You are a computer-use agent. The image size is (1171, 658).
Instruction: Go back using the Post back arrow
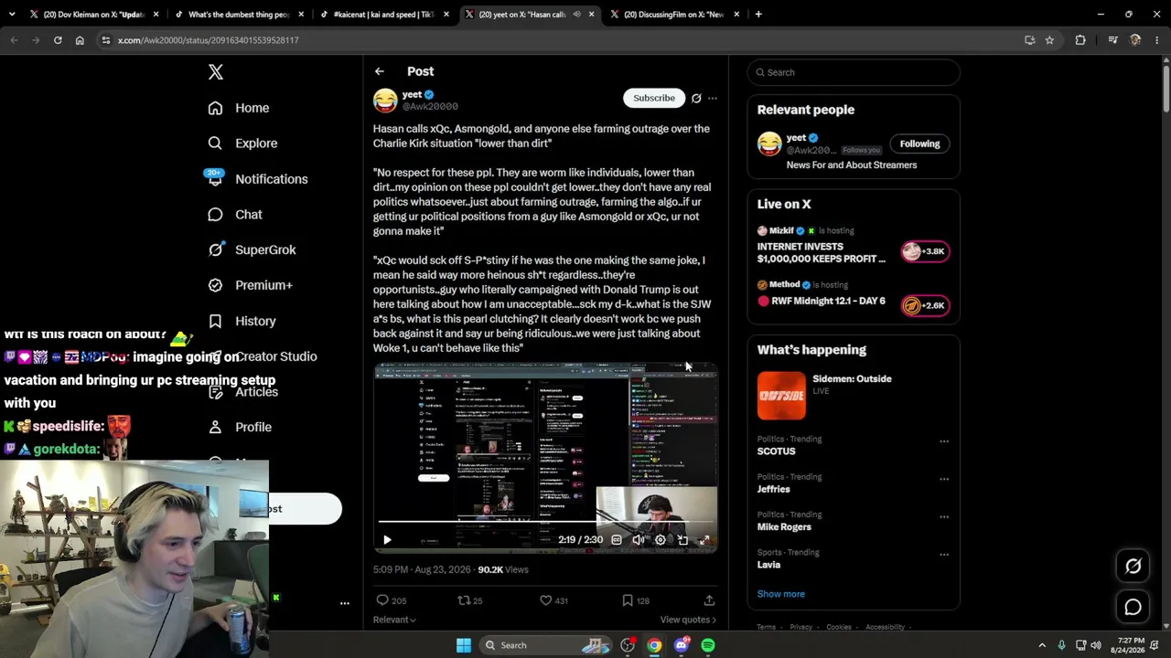[379, 71]
